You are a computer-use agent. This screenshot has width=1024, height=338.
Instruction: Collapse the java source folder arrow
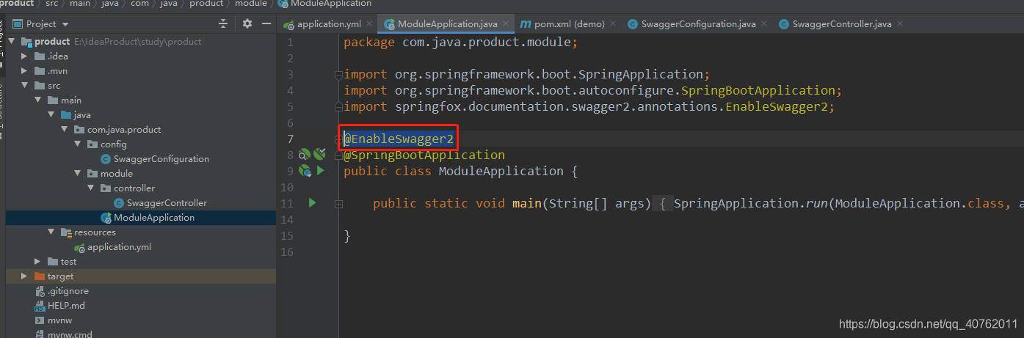[x=51, y=115]
